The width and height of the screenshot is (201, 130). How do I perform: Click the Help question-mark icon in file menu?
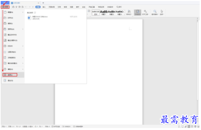click(5, 69)
